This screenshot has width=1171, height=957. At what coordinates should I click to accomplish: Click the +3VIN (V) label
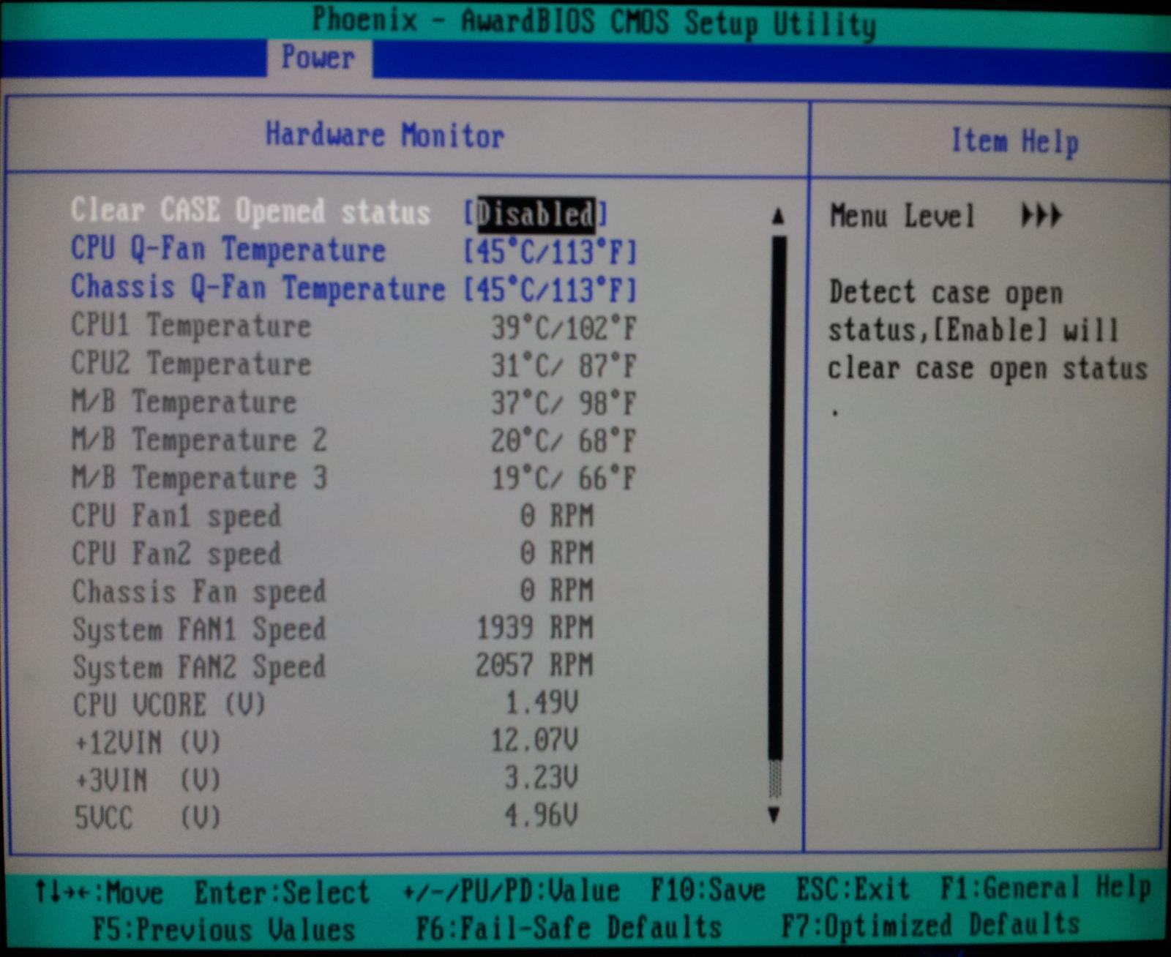tap(147, 781)
